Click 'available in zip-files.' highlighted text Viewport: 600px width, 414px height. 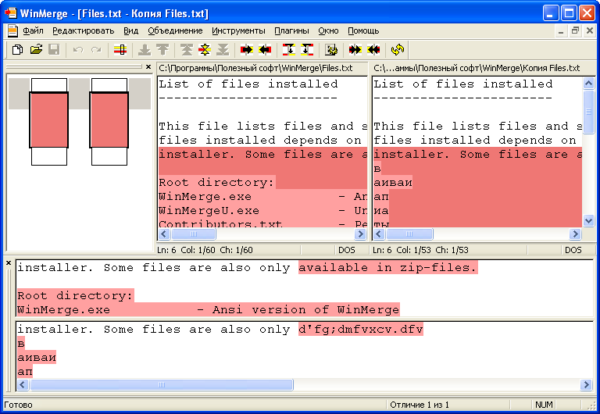pyautogui.click(x=388, y=268)
